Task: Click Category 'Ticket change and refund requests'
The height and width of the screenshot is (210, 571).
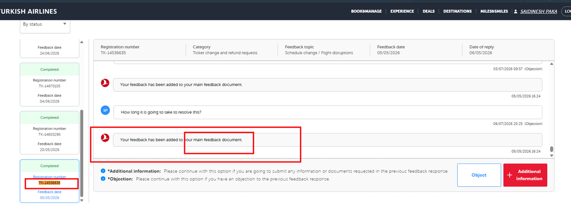Action: [225, 53]
